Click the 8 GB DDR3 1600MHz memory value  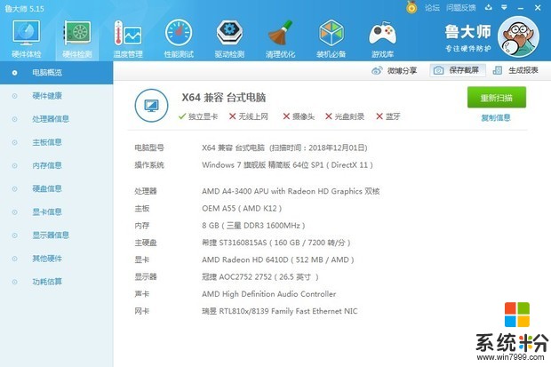253,226
